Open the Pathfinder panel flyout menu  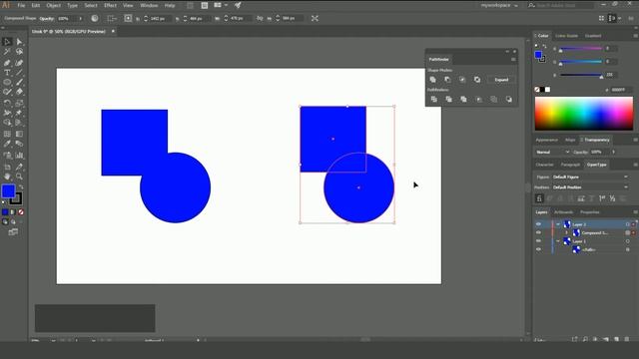513,60
